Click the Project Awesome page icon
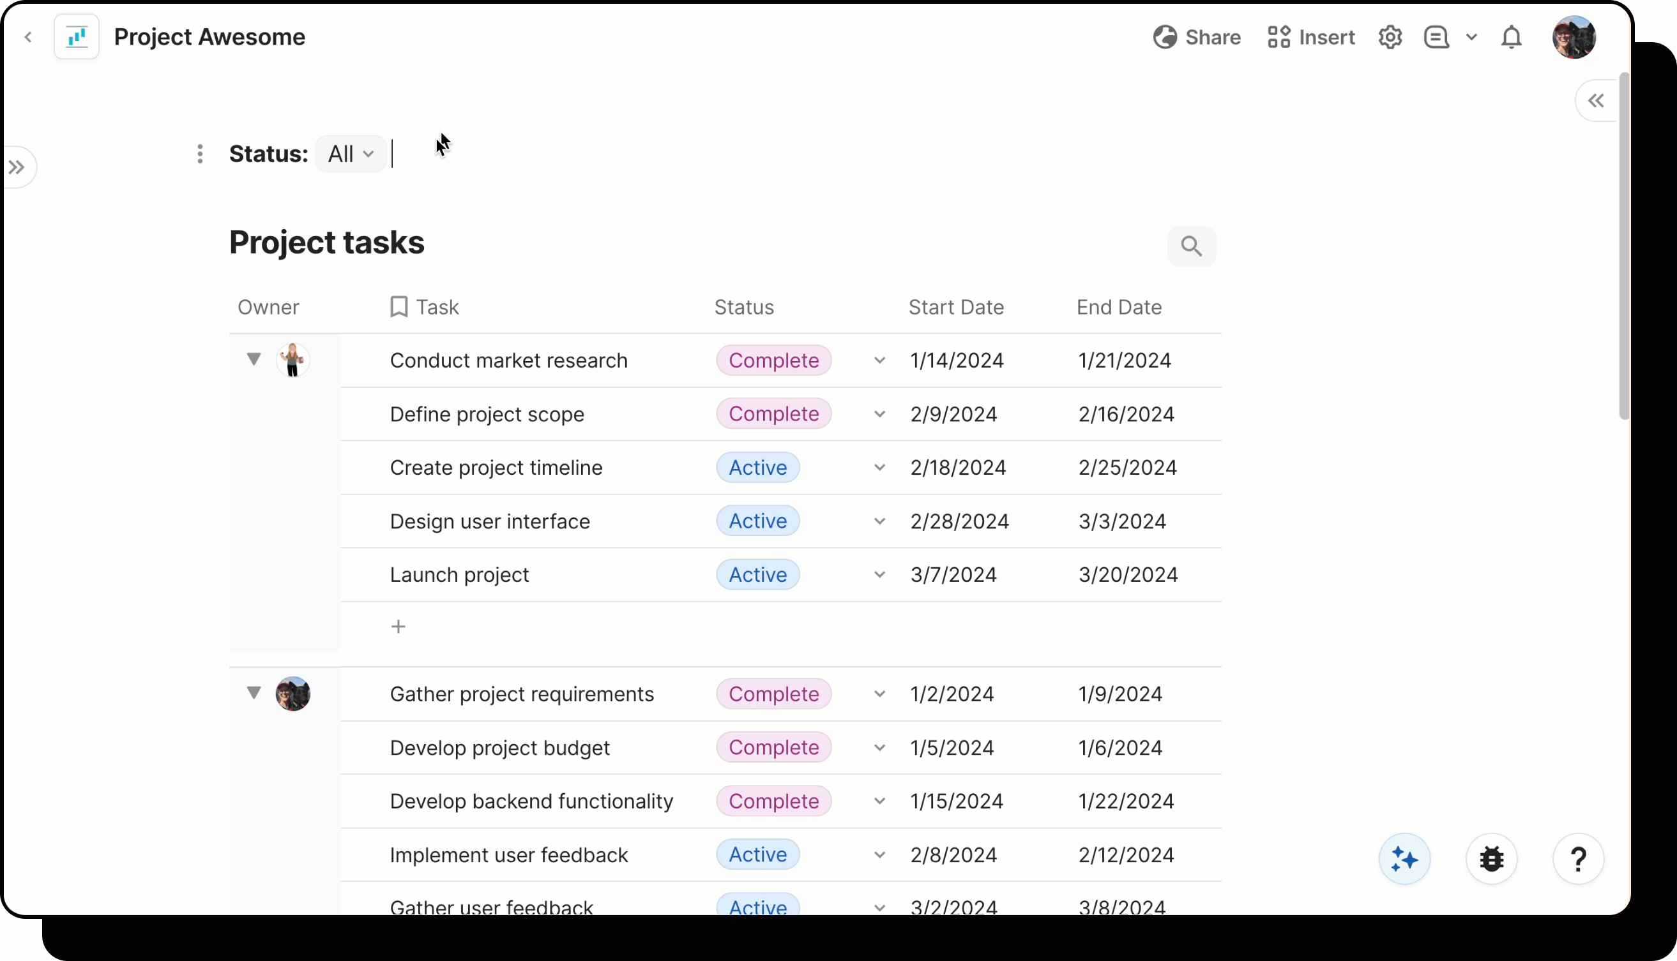 [x=76, y=37]
